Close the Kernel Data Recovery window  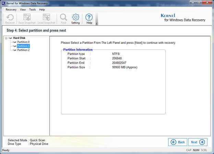[x=207, y=2]
